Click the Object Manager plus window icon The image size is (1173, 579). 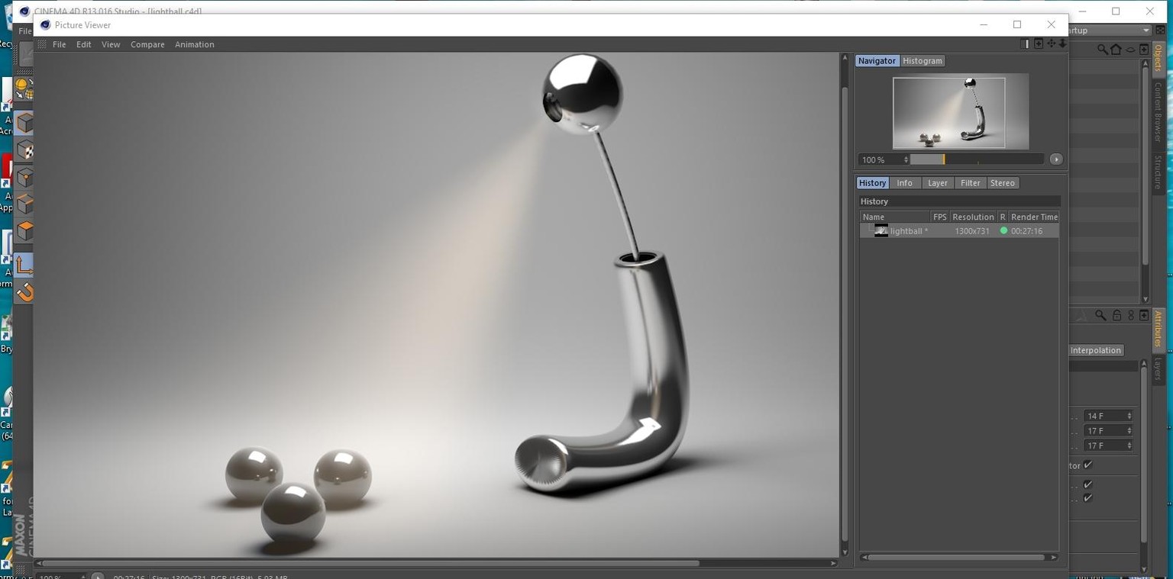pos(1144,50)
